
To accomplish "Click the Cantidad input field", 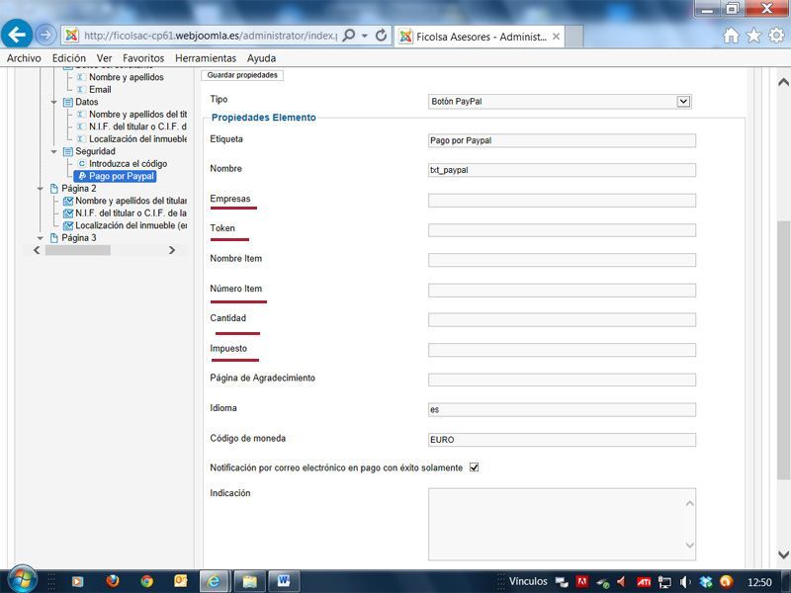I will 562,319.
